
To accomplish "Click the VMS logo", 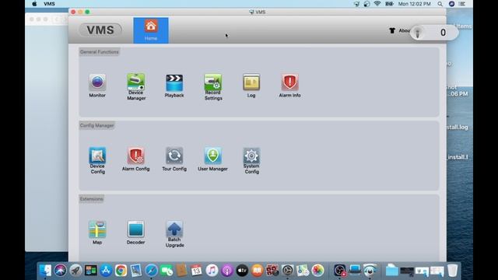I will (x=100, y=30).
